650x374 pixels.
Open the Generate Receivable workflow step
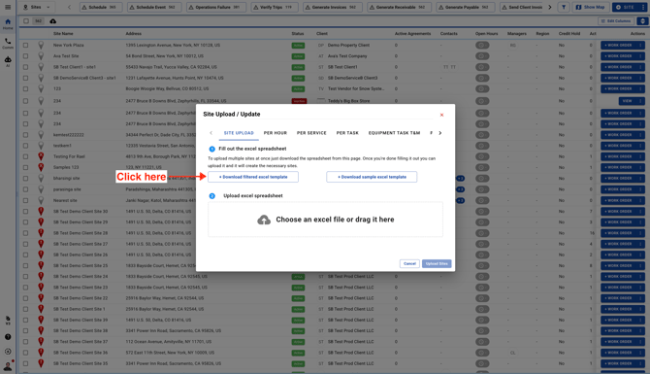point(399,7)
